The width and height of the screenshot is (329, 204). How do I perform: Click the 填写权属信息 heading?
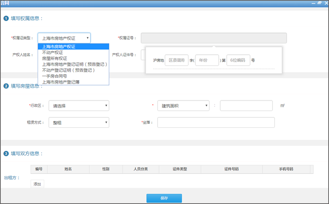[27, 19]
